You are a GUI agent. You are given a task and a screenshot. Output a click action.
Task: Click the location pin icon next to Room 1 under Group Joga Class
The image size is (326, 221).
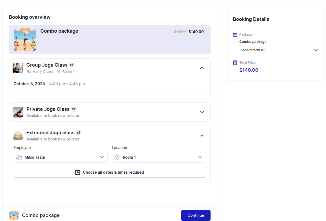(59, 72)
